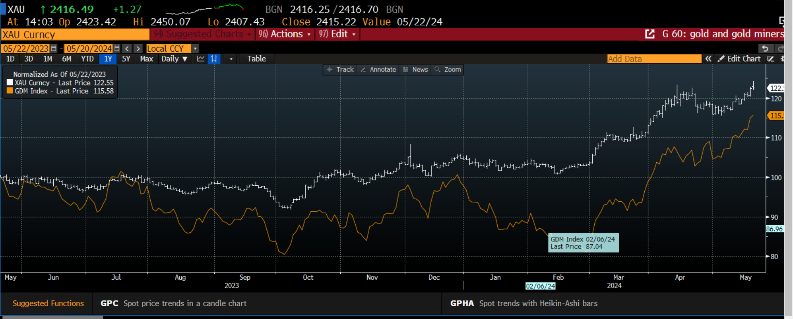This screenshot has height=319, width=793.
Task: Click the end date field 05/20/2024
Action: 89,49
